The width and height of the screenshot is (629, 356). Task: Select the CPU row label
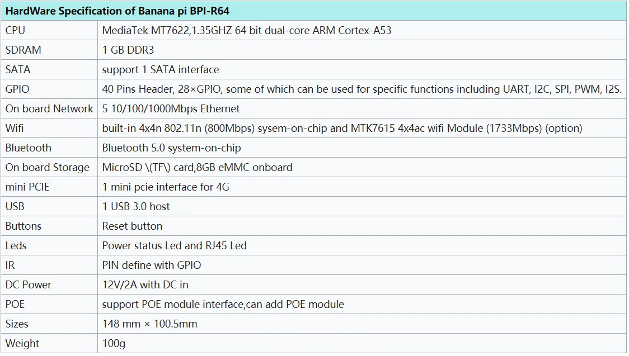click(15, 30)
